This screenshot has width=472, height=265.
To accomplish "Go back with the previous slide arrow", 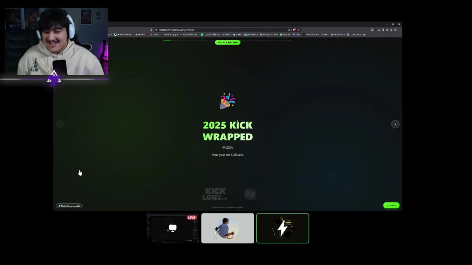I will (x=60, y=124).
